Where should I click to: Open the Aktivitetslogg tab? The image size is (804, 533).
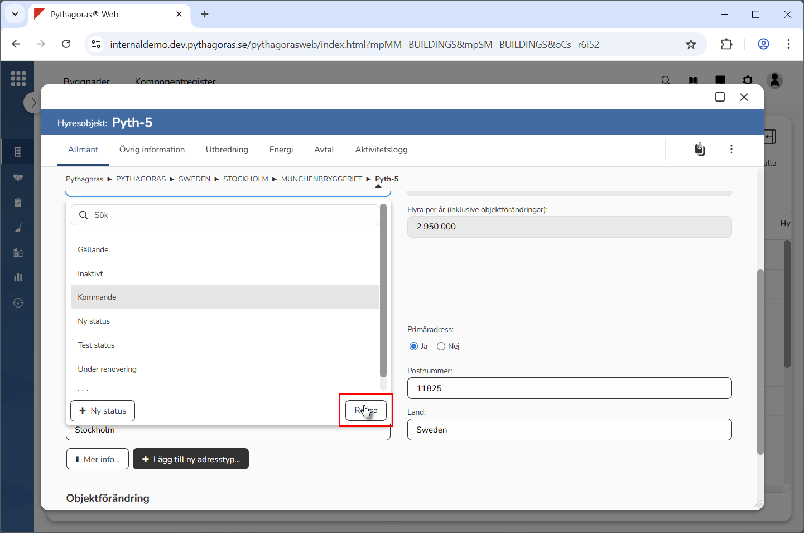click(x=381, y=150)
